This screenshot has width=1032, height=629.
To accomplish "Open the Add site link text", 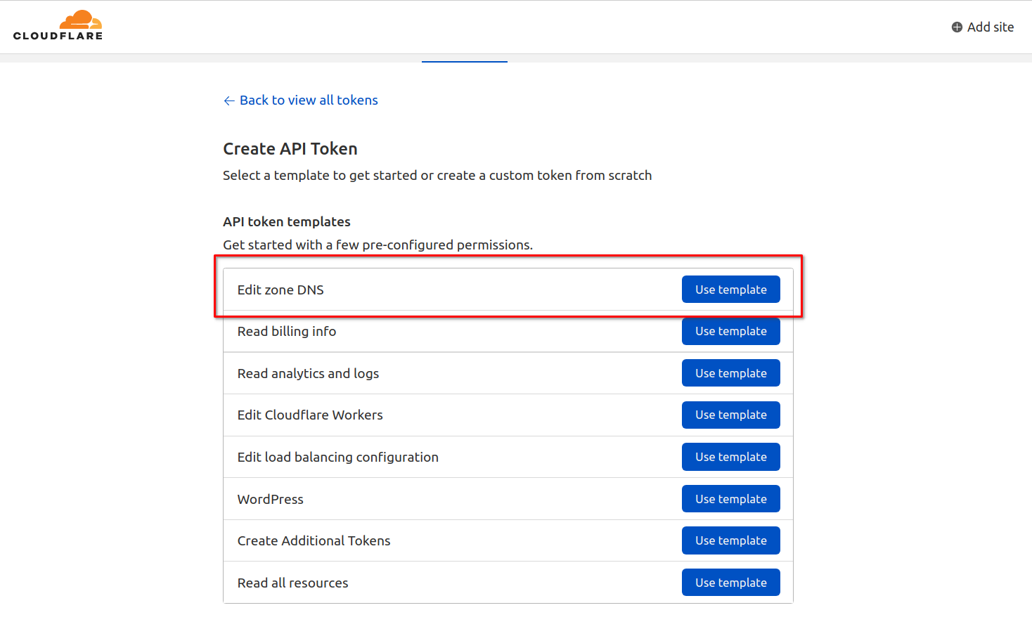I will 990,27.
